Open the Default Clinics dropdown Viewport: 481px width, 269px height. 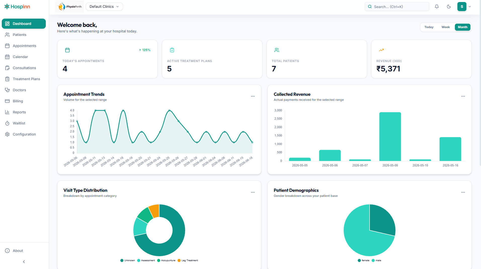click(104, 7)
